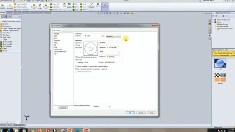Select the Binary output radio button

76,36
